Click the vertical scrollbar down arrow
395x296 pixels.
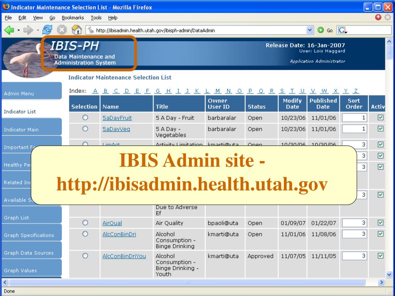tap(389, 274)
